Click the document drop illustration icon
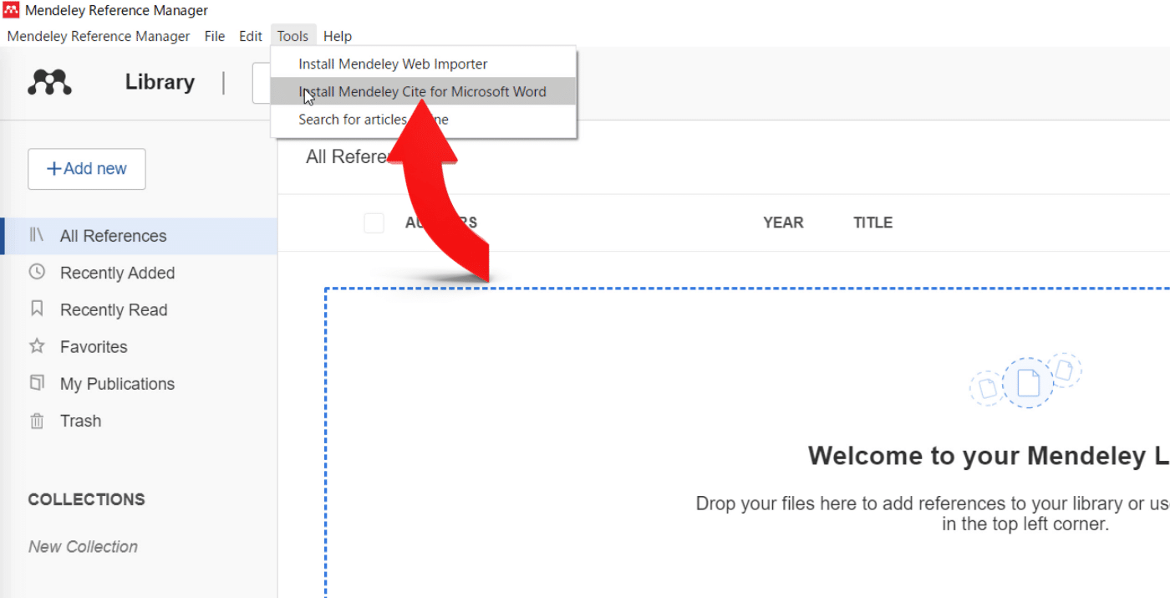 [x=1026, y=381]
